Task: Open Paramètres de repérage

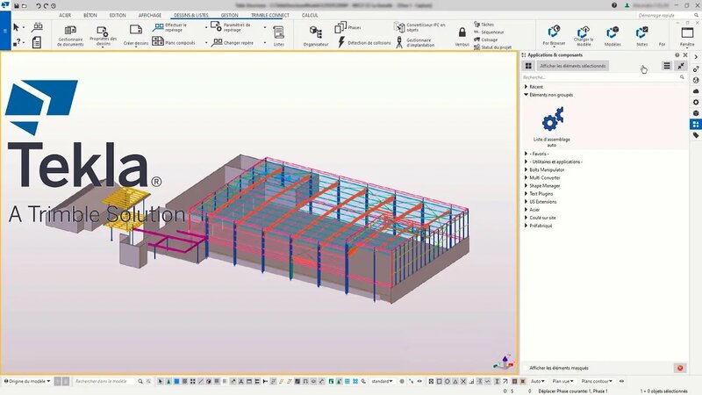Action: pos(231,27)
